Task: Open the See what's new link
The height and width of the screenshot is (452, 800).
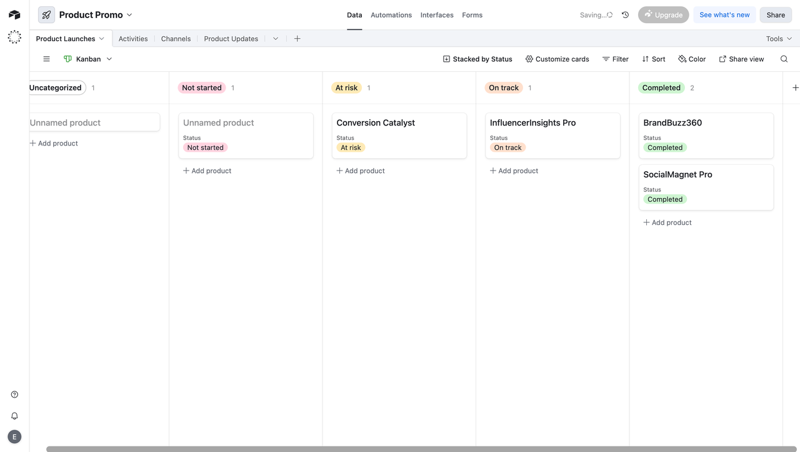Action: point(724,14)
